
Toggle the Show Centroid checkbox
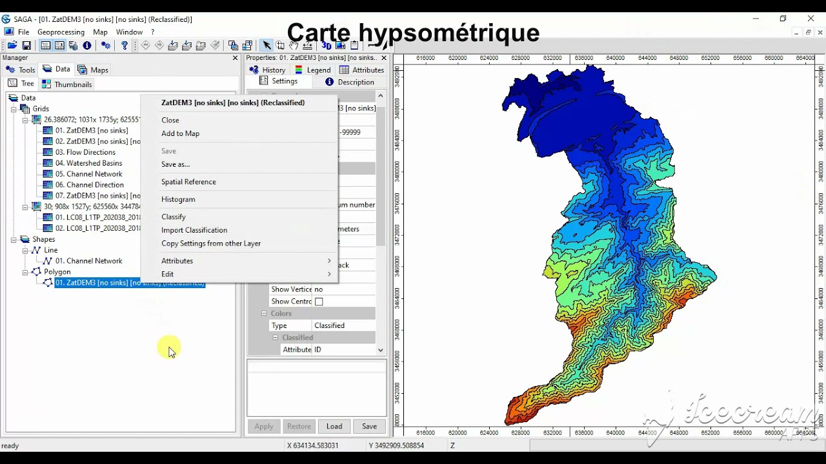[319, 302]
